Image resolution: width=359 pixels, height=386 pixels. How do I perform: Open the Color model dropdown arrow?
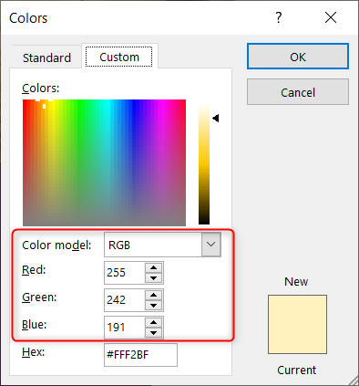point(210,245)
